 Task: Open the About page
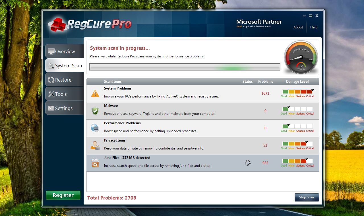pyautogui.click(x=298, y=27)
